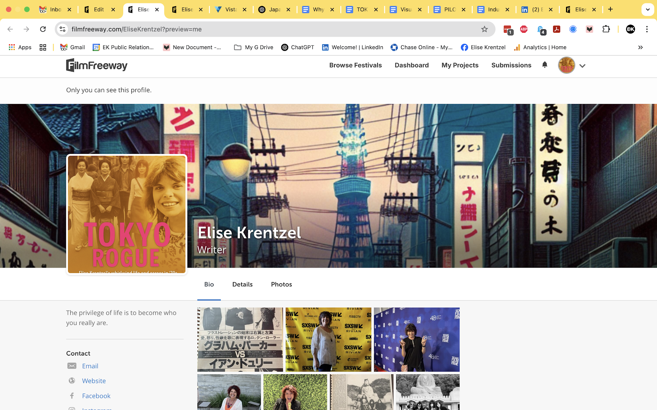
Task: Click the site information icon in address bar
Action: pyautogui.click(x=62, y=29)
